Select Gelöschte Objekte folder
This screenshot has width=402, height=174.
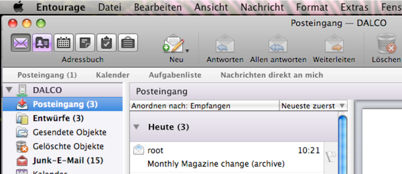[x=63, y=147]
